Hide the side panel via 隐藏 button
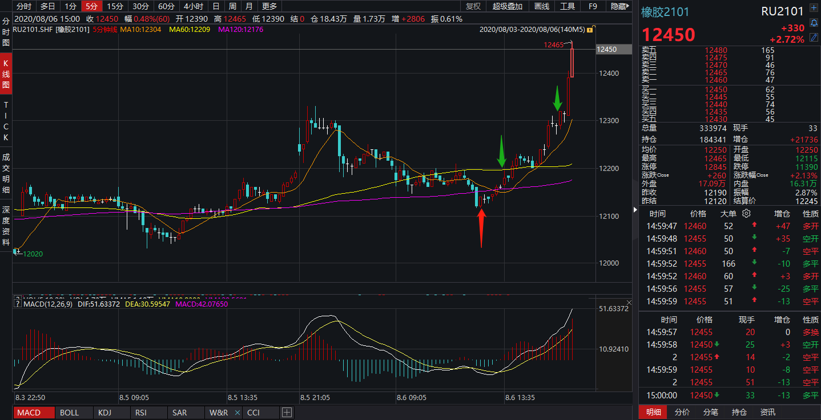Viewport: 821px width, 420px height. tap(619, 6)
